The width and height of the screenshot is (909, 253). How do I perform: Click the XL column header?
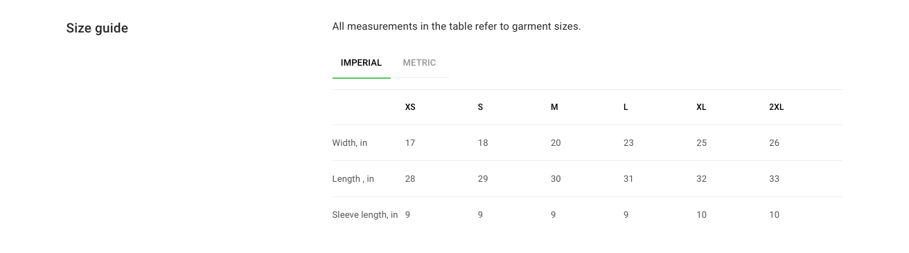pyautogui.click(x=701, y=107)
